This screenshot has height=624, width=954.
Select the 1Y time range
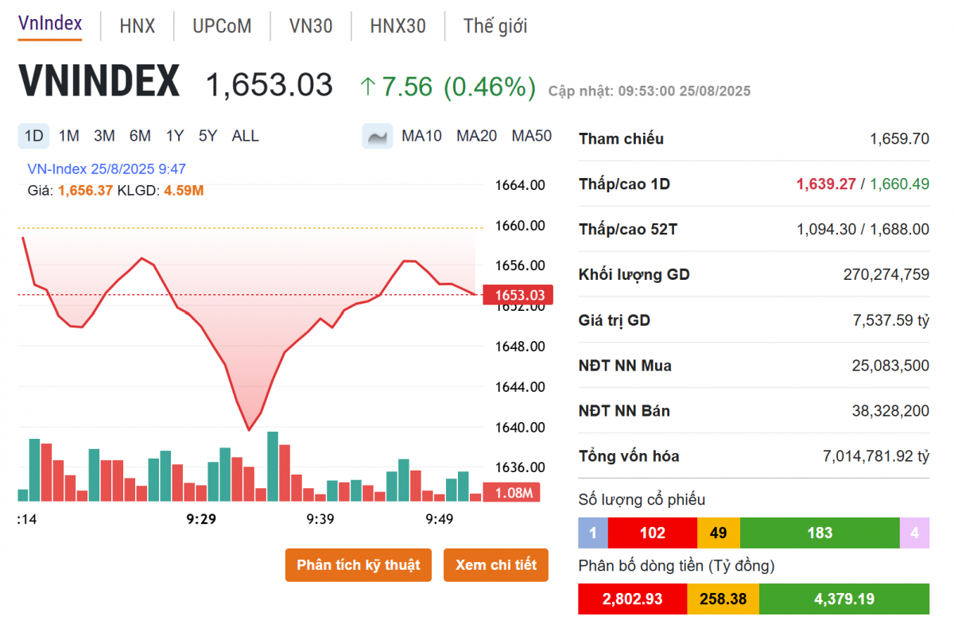pyautogui.click(x=175, y=136)
